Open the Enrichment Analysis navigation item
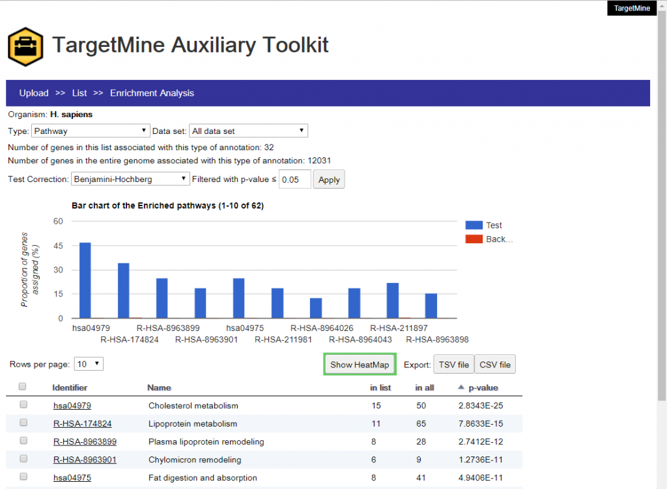The height and width of the screenshot is (489, 667). click(151, 93)
